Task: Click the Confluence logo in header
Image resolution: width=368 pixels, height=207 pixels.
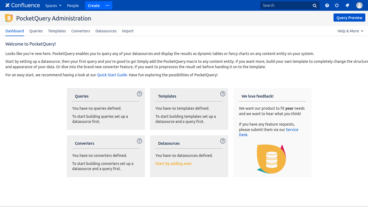Action: (23, 5)
